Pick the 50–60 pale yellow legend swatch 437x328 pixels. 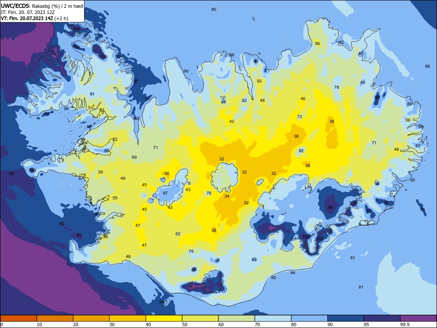pos(200,318)
